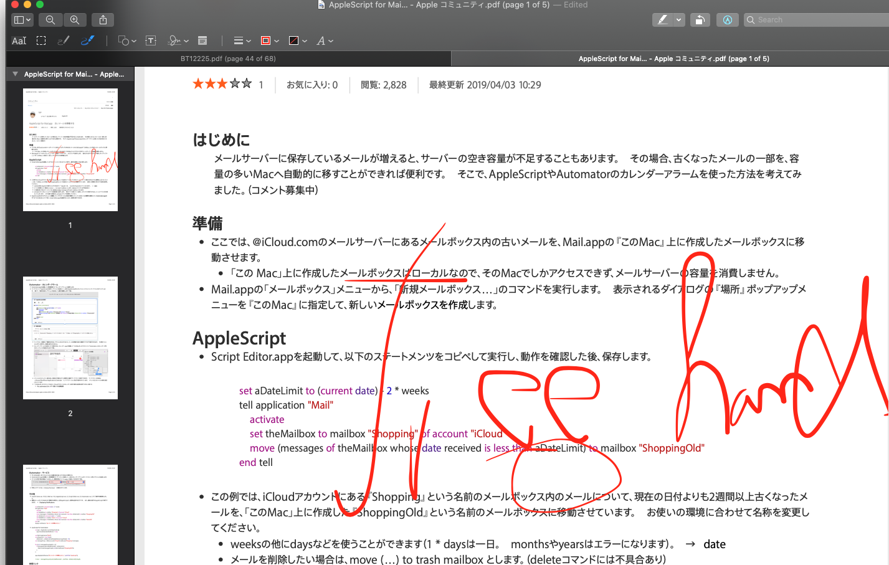This screenshot has width=889, height=565.
Task: Toggle the Markup toolbar off
Action: [x=727, y=20]
